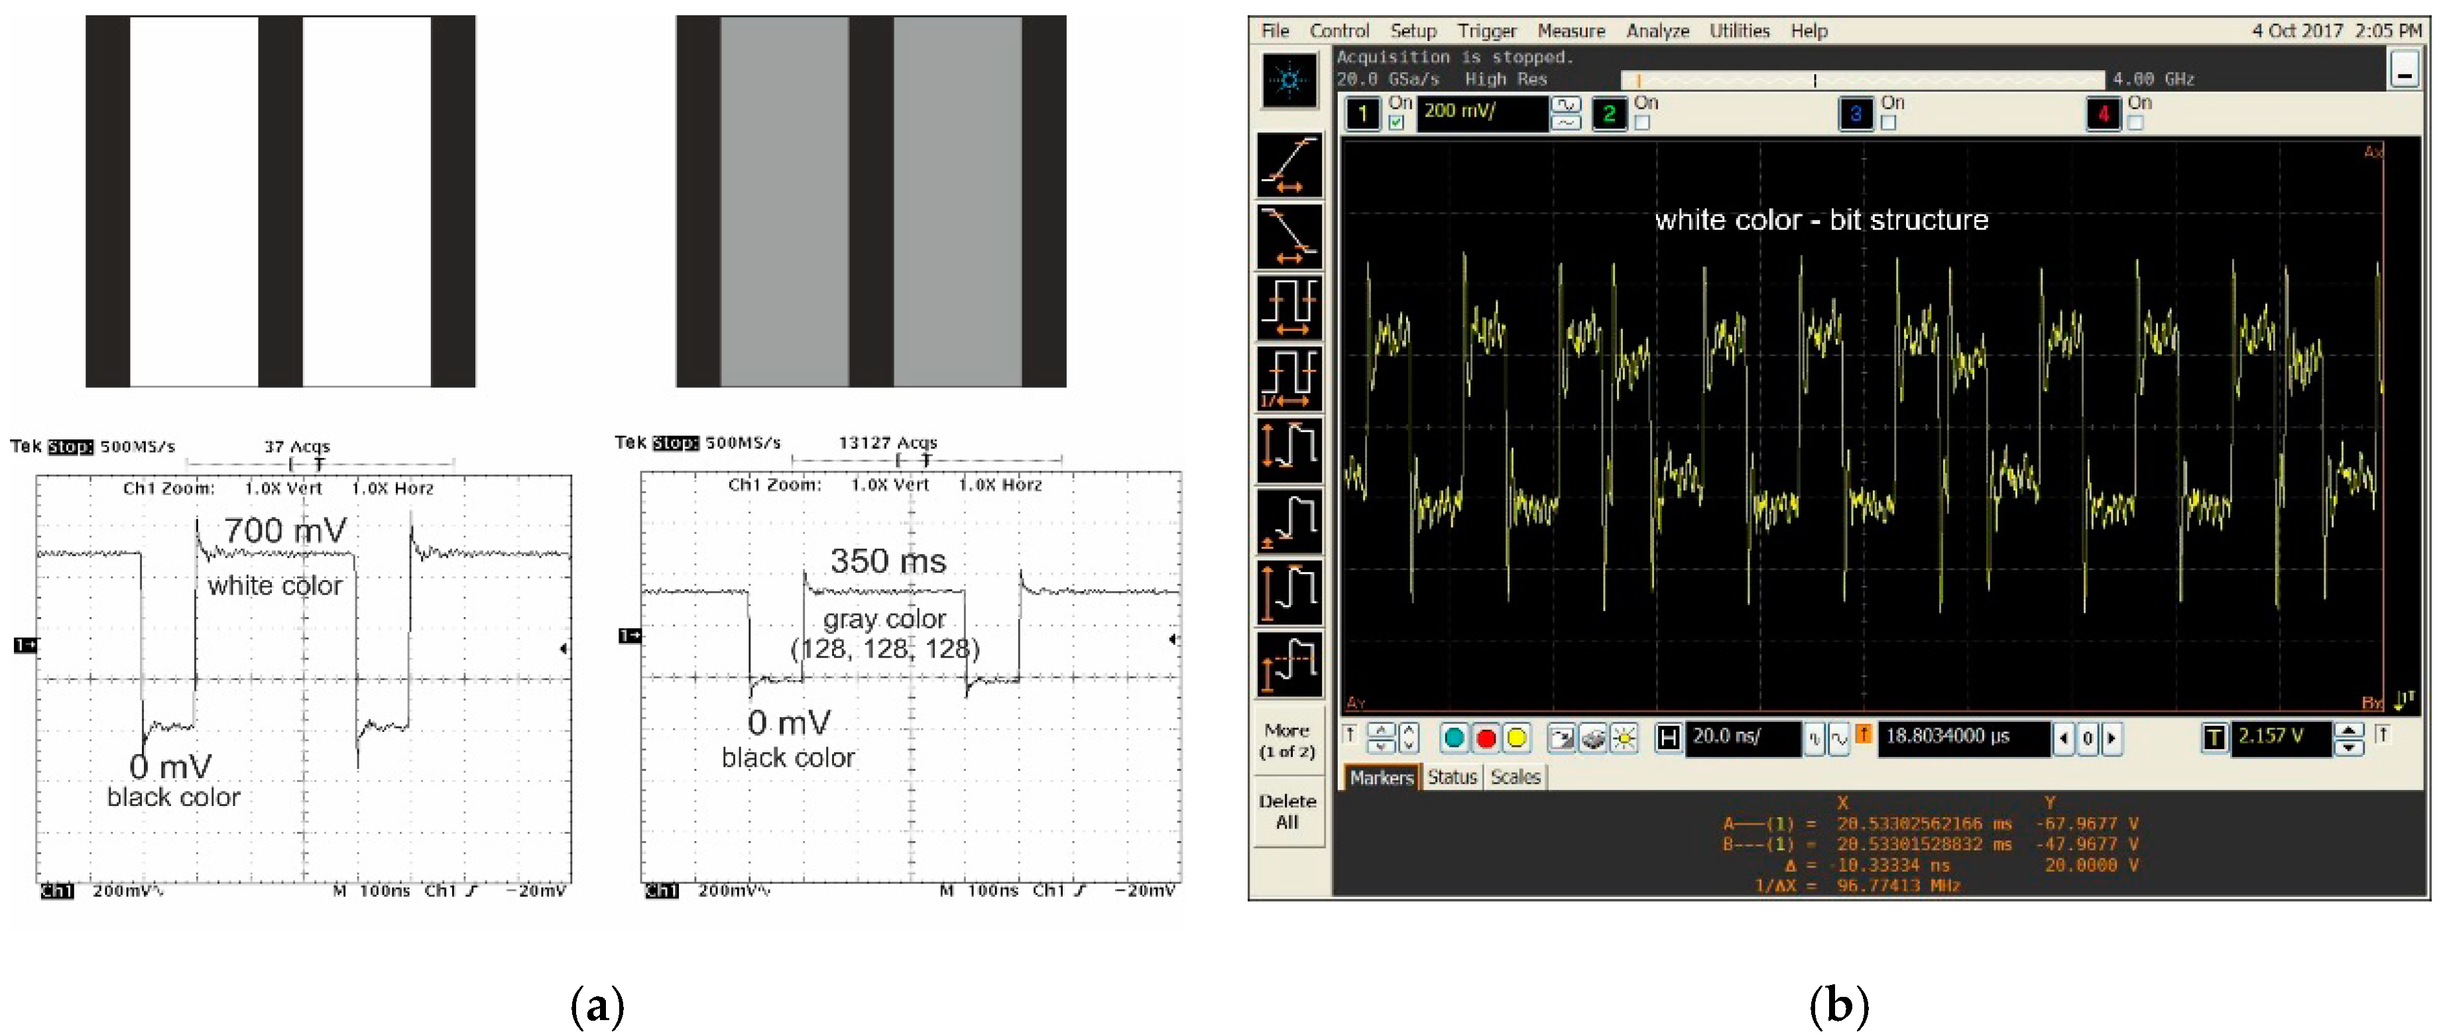The height and width of the screenshot is (1036, 2441).
Task: Click the frequency measurement icon
Action: (1289, 378)
